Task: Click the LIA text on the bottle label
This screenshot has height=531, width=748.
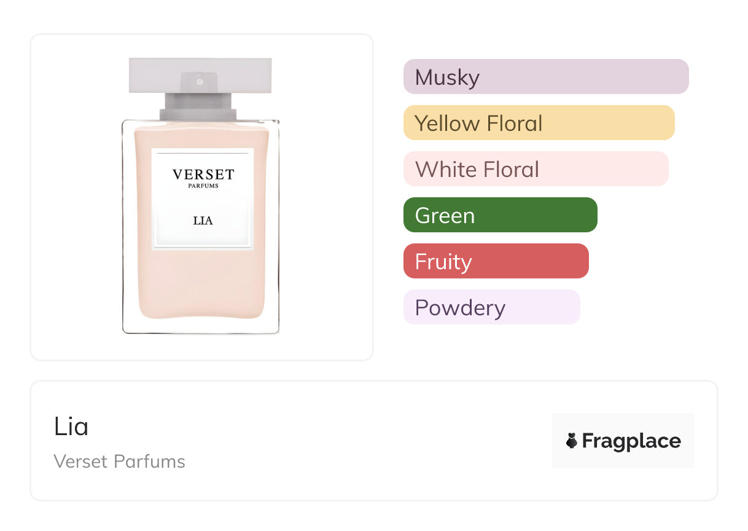Action: click(203, 220)
